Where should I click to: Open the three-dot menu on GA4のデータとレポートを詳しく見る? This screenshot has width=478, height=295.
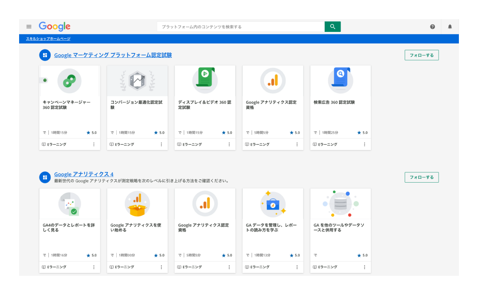(x=94, y=267)
